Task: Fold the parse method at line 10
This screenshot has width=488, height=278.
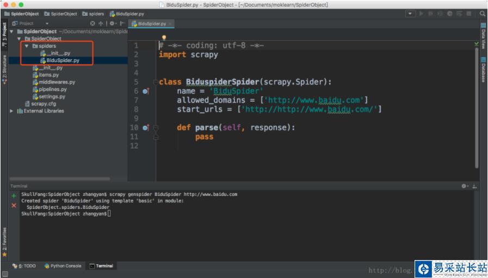Action: pyautogui.click(x=156, y=128)
